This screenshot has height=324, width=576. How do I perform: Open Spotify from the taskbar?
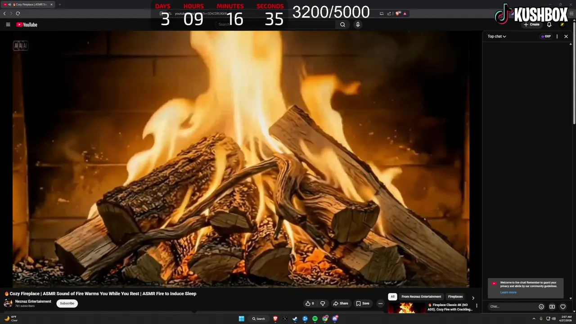point(315,319)
